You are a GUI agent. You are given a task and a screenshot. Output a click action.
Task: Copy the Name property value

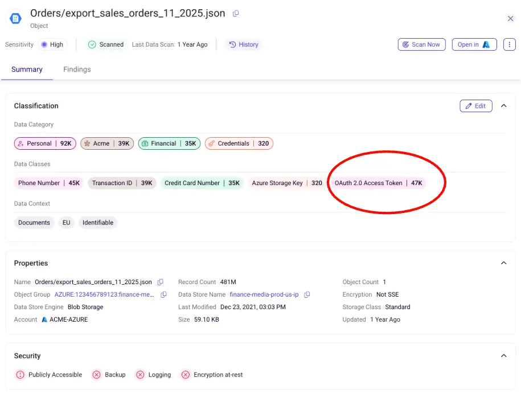[160, 282]
